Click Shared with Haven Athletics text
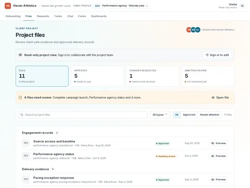The width and height of the screenshot is (250, 188). (x=218, y=30)
